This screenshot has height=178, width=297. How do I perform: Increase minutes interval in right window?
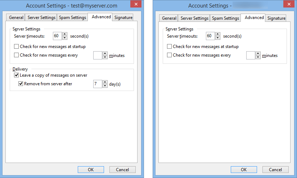click(258, 53)
